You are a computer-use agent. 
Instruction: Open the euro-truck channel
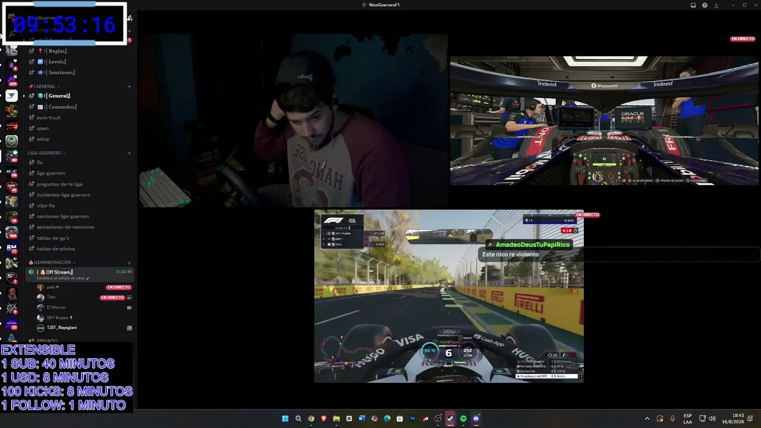coord(80,118)
